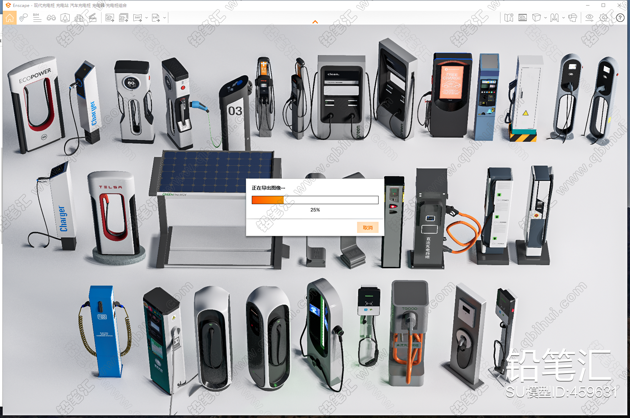Open the Help question mark icon
The height and width of the screenshot is (418, 630).
point(620,18)
